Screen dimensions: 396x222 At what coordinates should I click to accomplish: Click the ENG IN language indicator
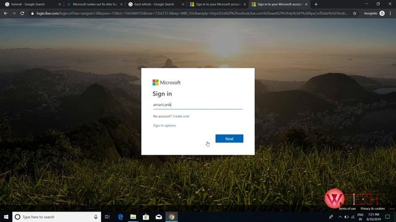(360, 216)
